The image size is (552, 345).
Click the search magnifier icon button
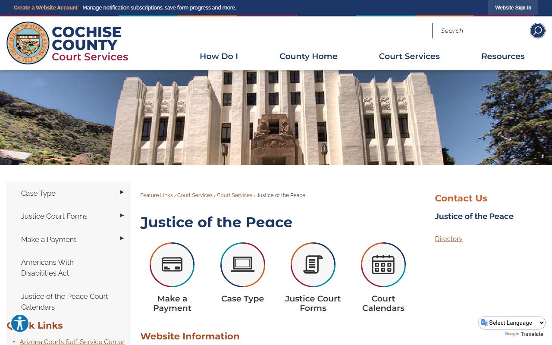537,31
